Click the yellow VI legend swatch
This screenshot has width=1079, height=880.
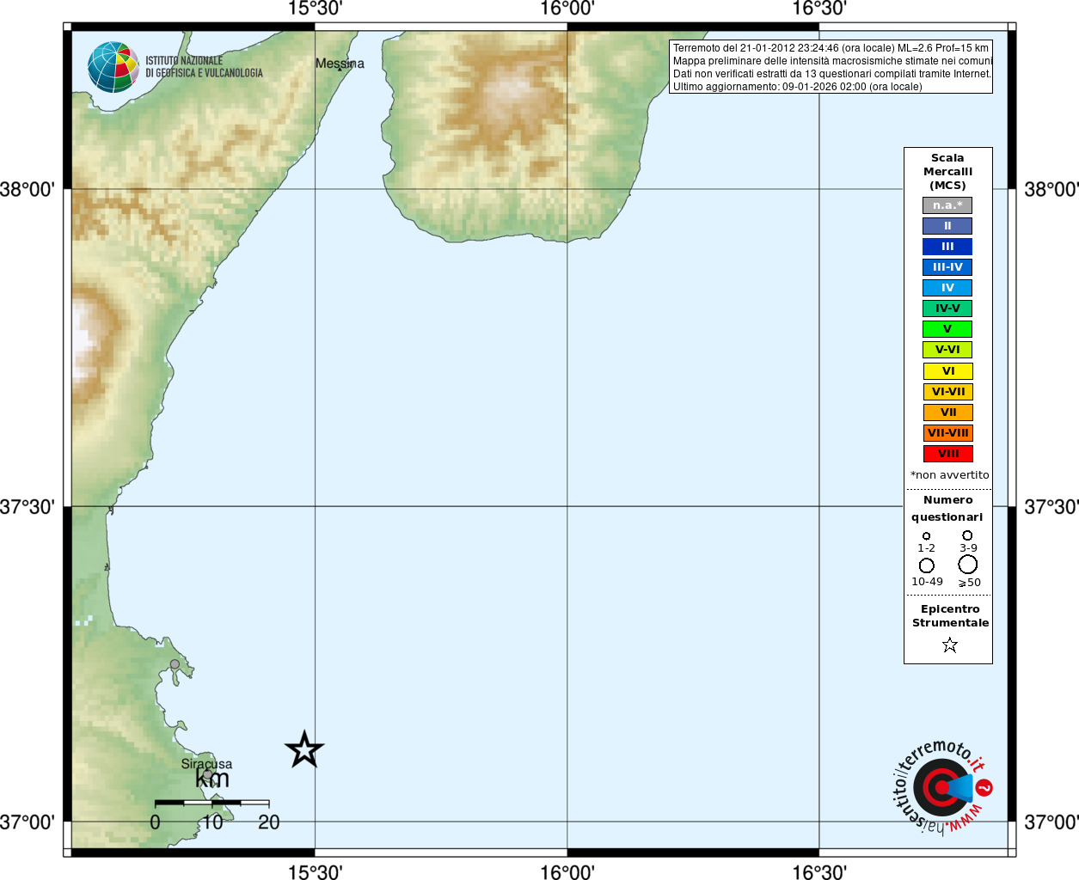(x=948, y=371)
